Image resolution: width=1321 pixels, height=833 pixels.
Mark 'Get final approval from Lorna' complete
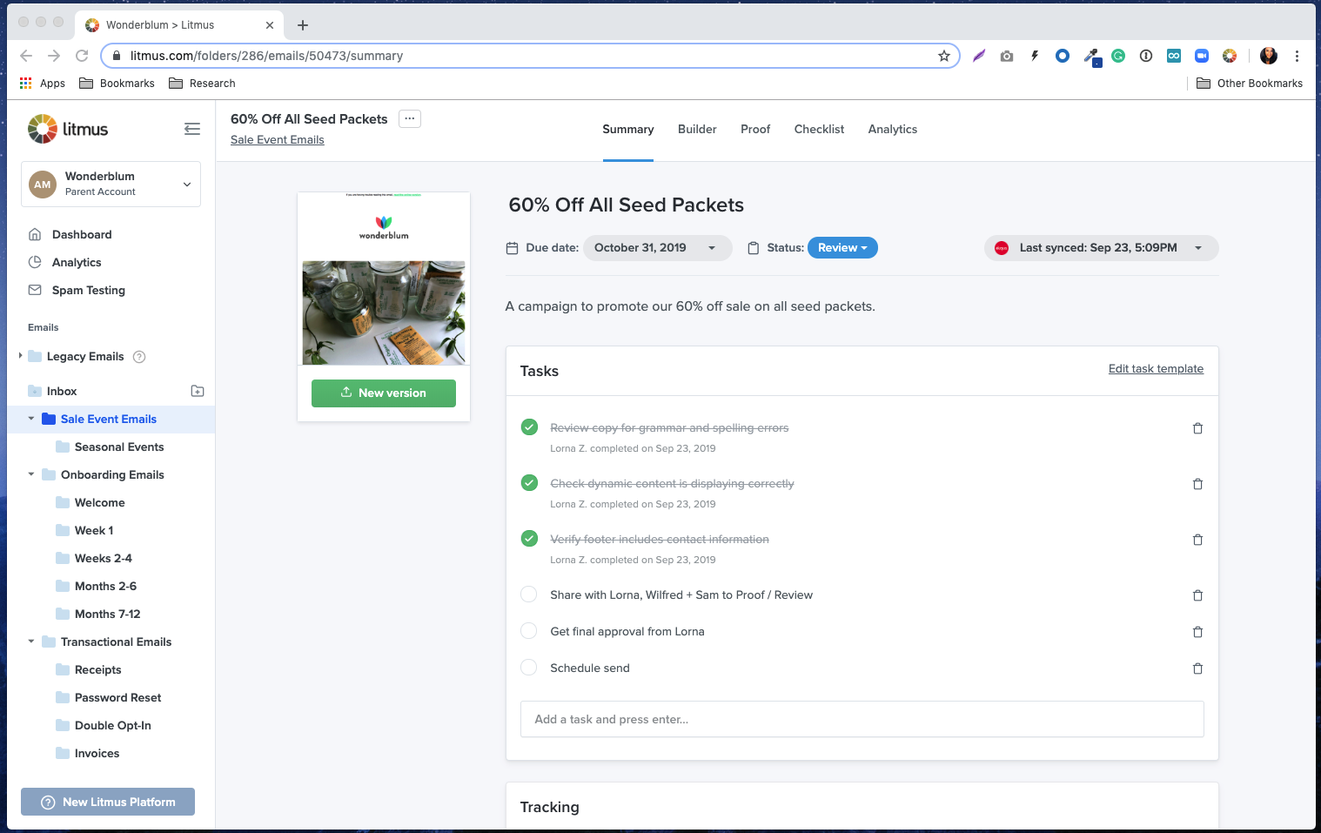coord(529,631)
